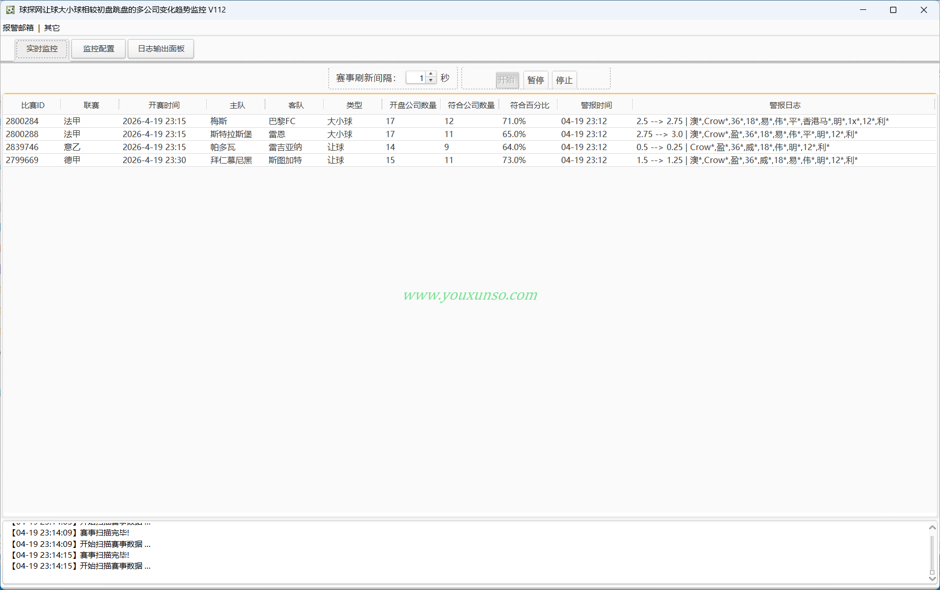The image size is (940, 590).
Task: Switch to the 实时监控 tab
Action: [42, 49]
